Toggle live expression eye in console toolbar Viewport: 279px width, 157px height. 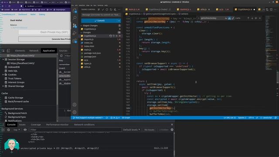25,130
